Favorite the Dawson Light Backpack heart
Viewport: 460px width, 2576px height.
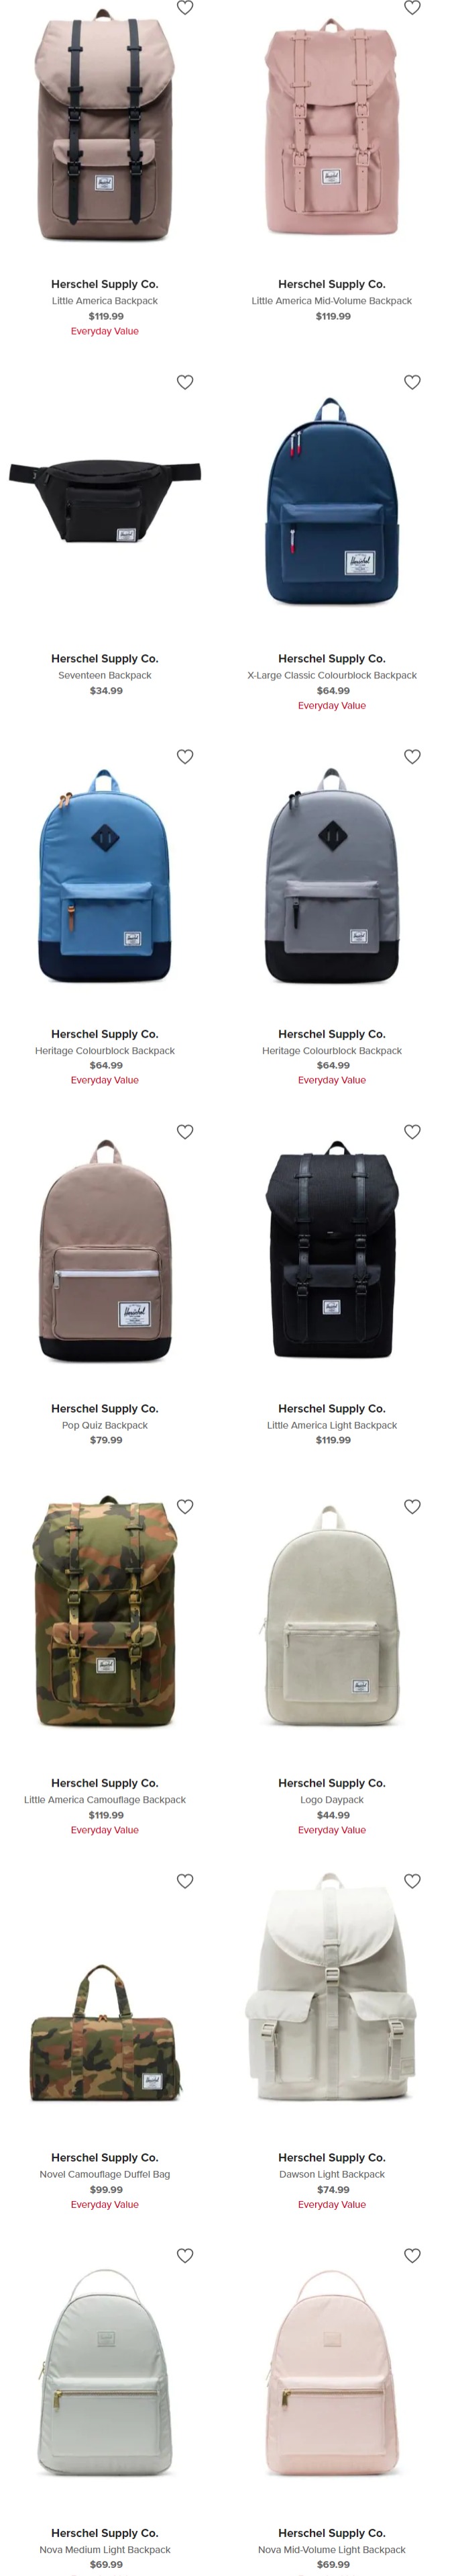tap(412, 1881)
